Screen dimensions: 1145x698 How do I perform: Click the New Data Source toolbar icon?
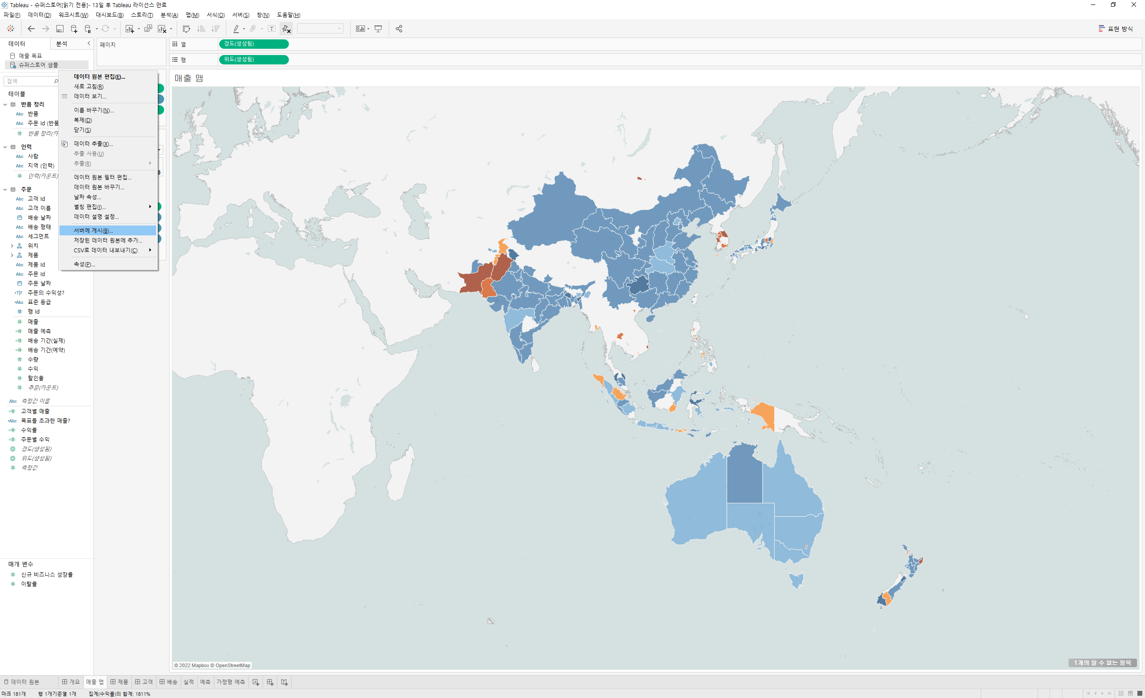coord(73,29)
